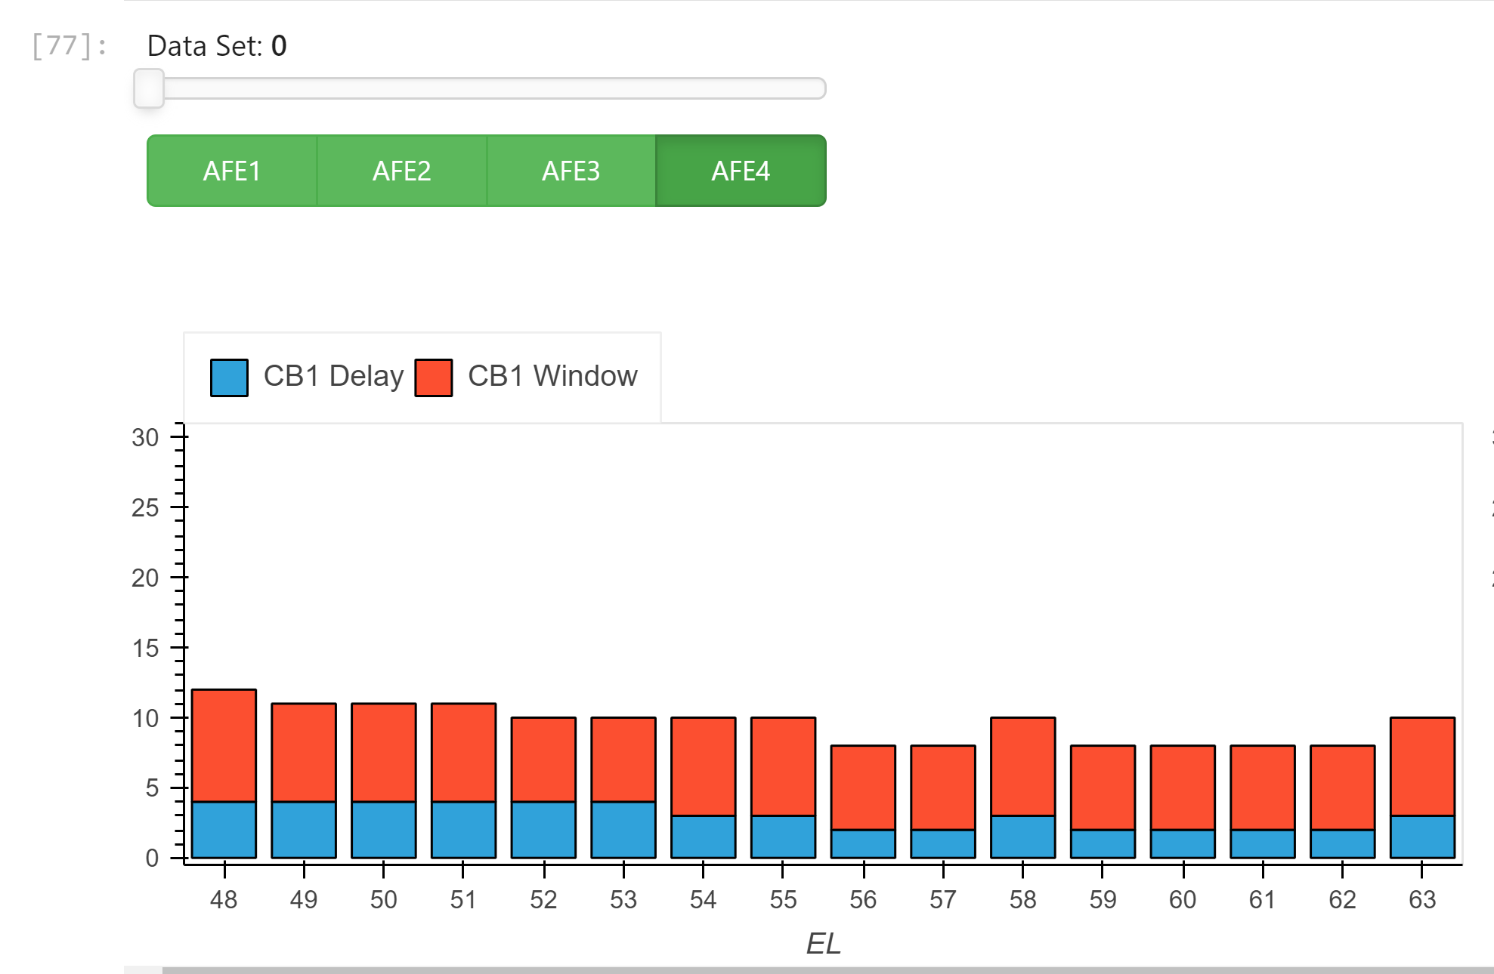Viewport: 1494px width, 974px height.
Task: Click the horizontal scrollbar at the bottom
Action: [756, 969]
